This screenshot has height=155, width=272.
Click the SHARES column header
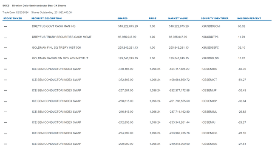(122, 18)
